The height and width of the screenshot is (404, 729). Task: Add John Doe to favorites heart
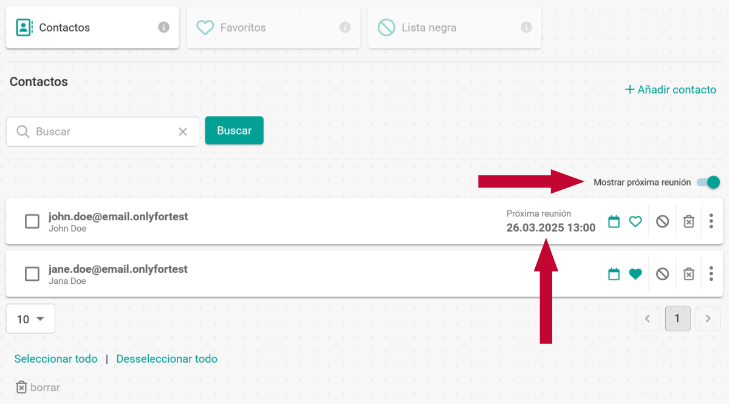click(x=635, y=221)
